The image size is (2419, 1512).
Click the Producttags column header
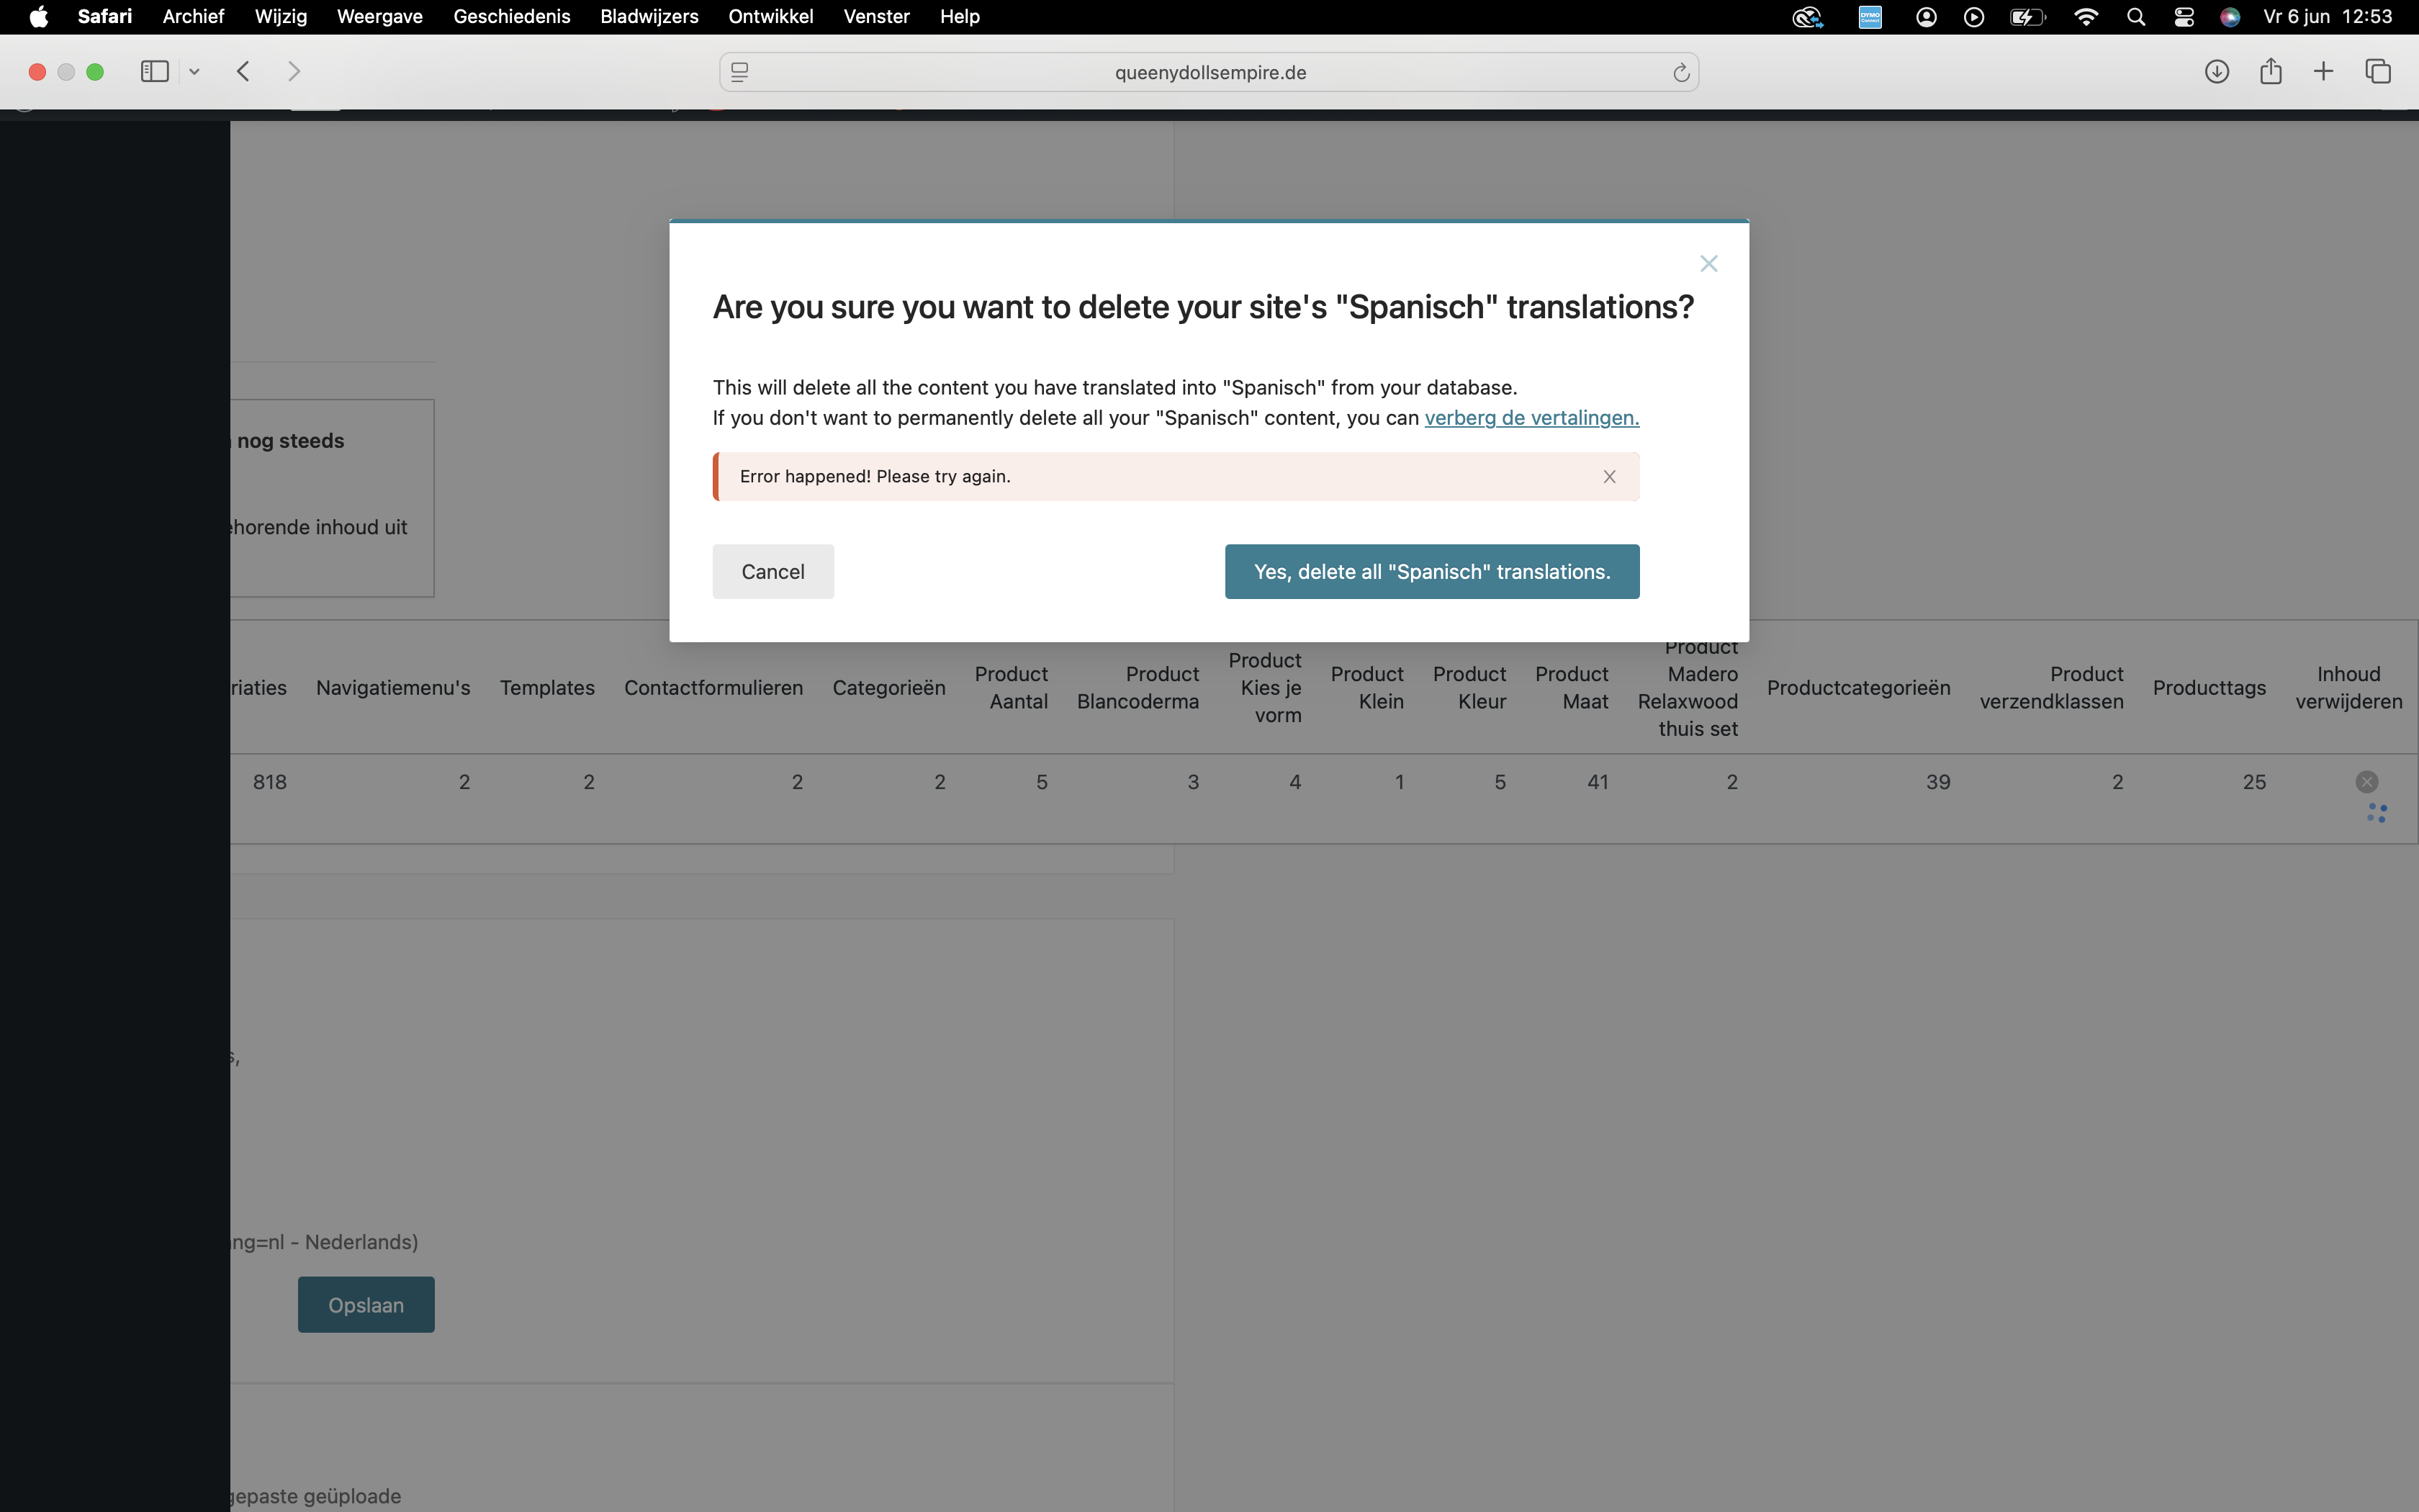(2209, 688)
